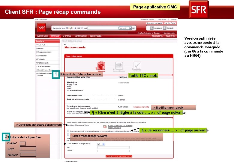
Task: Click the red validate order button
Action: pos(119,156)
